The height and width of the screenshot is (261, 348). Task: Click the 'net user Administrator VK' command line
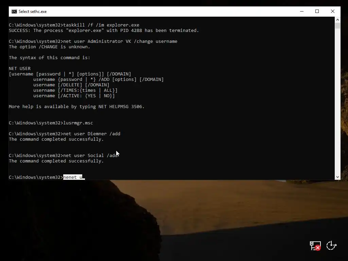click(93, 41)
